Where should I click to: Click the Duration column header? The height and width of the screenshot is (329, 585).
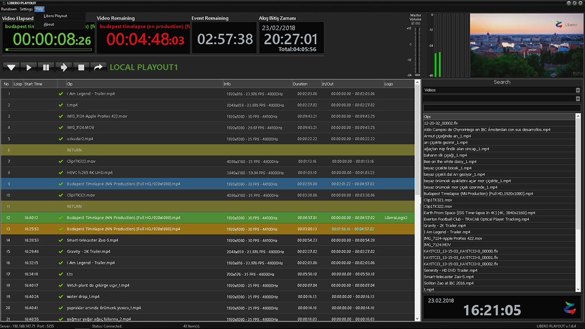click(x=306, y=84)
